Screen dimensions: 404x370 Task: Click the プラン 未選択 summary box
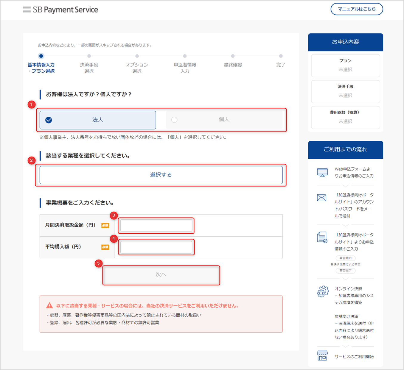pos(346,65)
